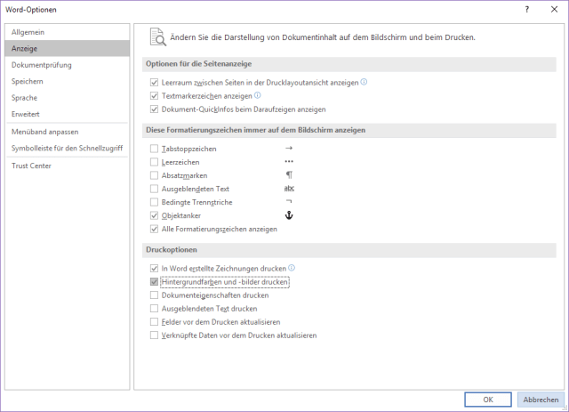Image resolution: width=569 pixels, height=412 pixels.
Task: Toggle Hintergrundfarben und -bilder drucken
Action: [x=155, y=282]
